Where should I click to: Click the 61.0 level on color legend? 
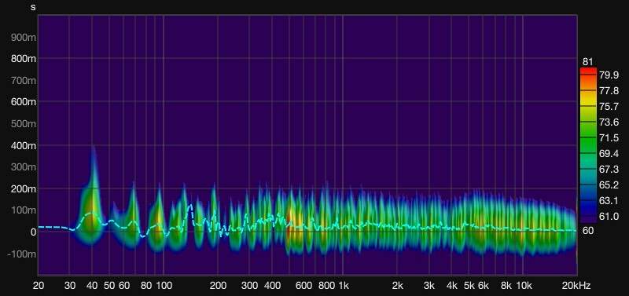click(609, 216)
